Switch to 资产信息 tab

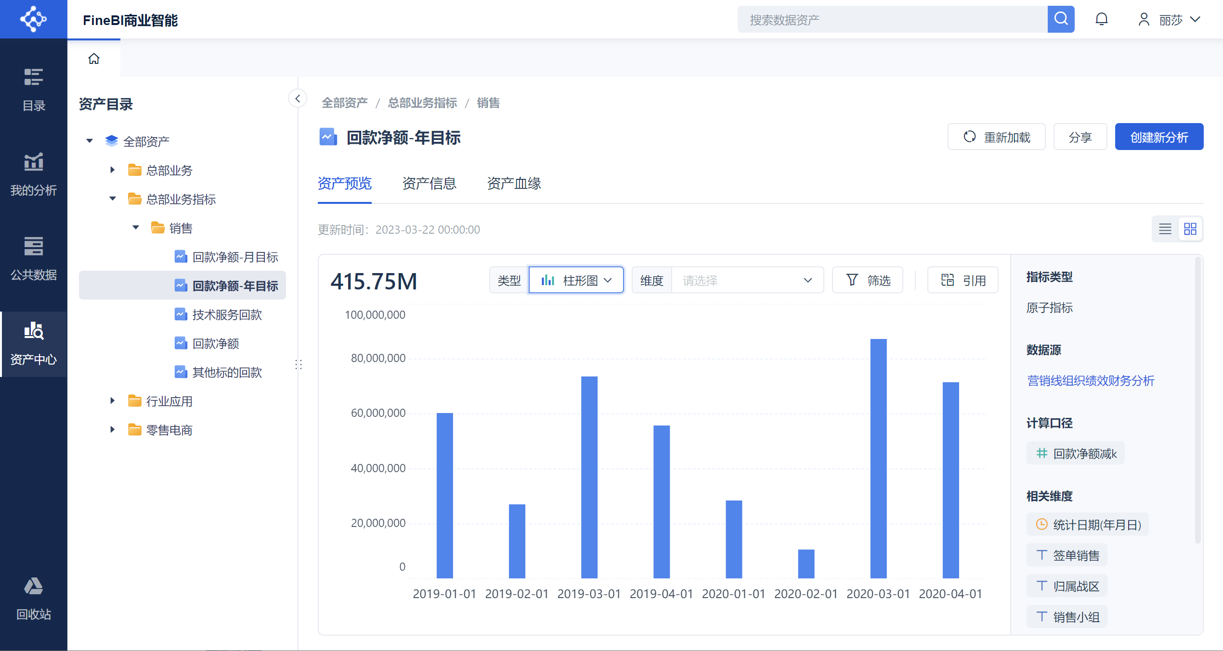pos(429,183)
